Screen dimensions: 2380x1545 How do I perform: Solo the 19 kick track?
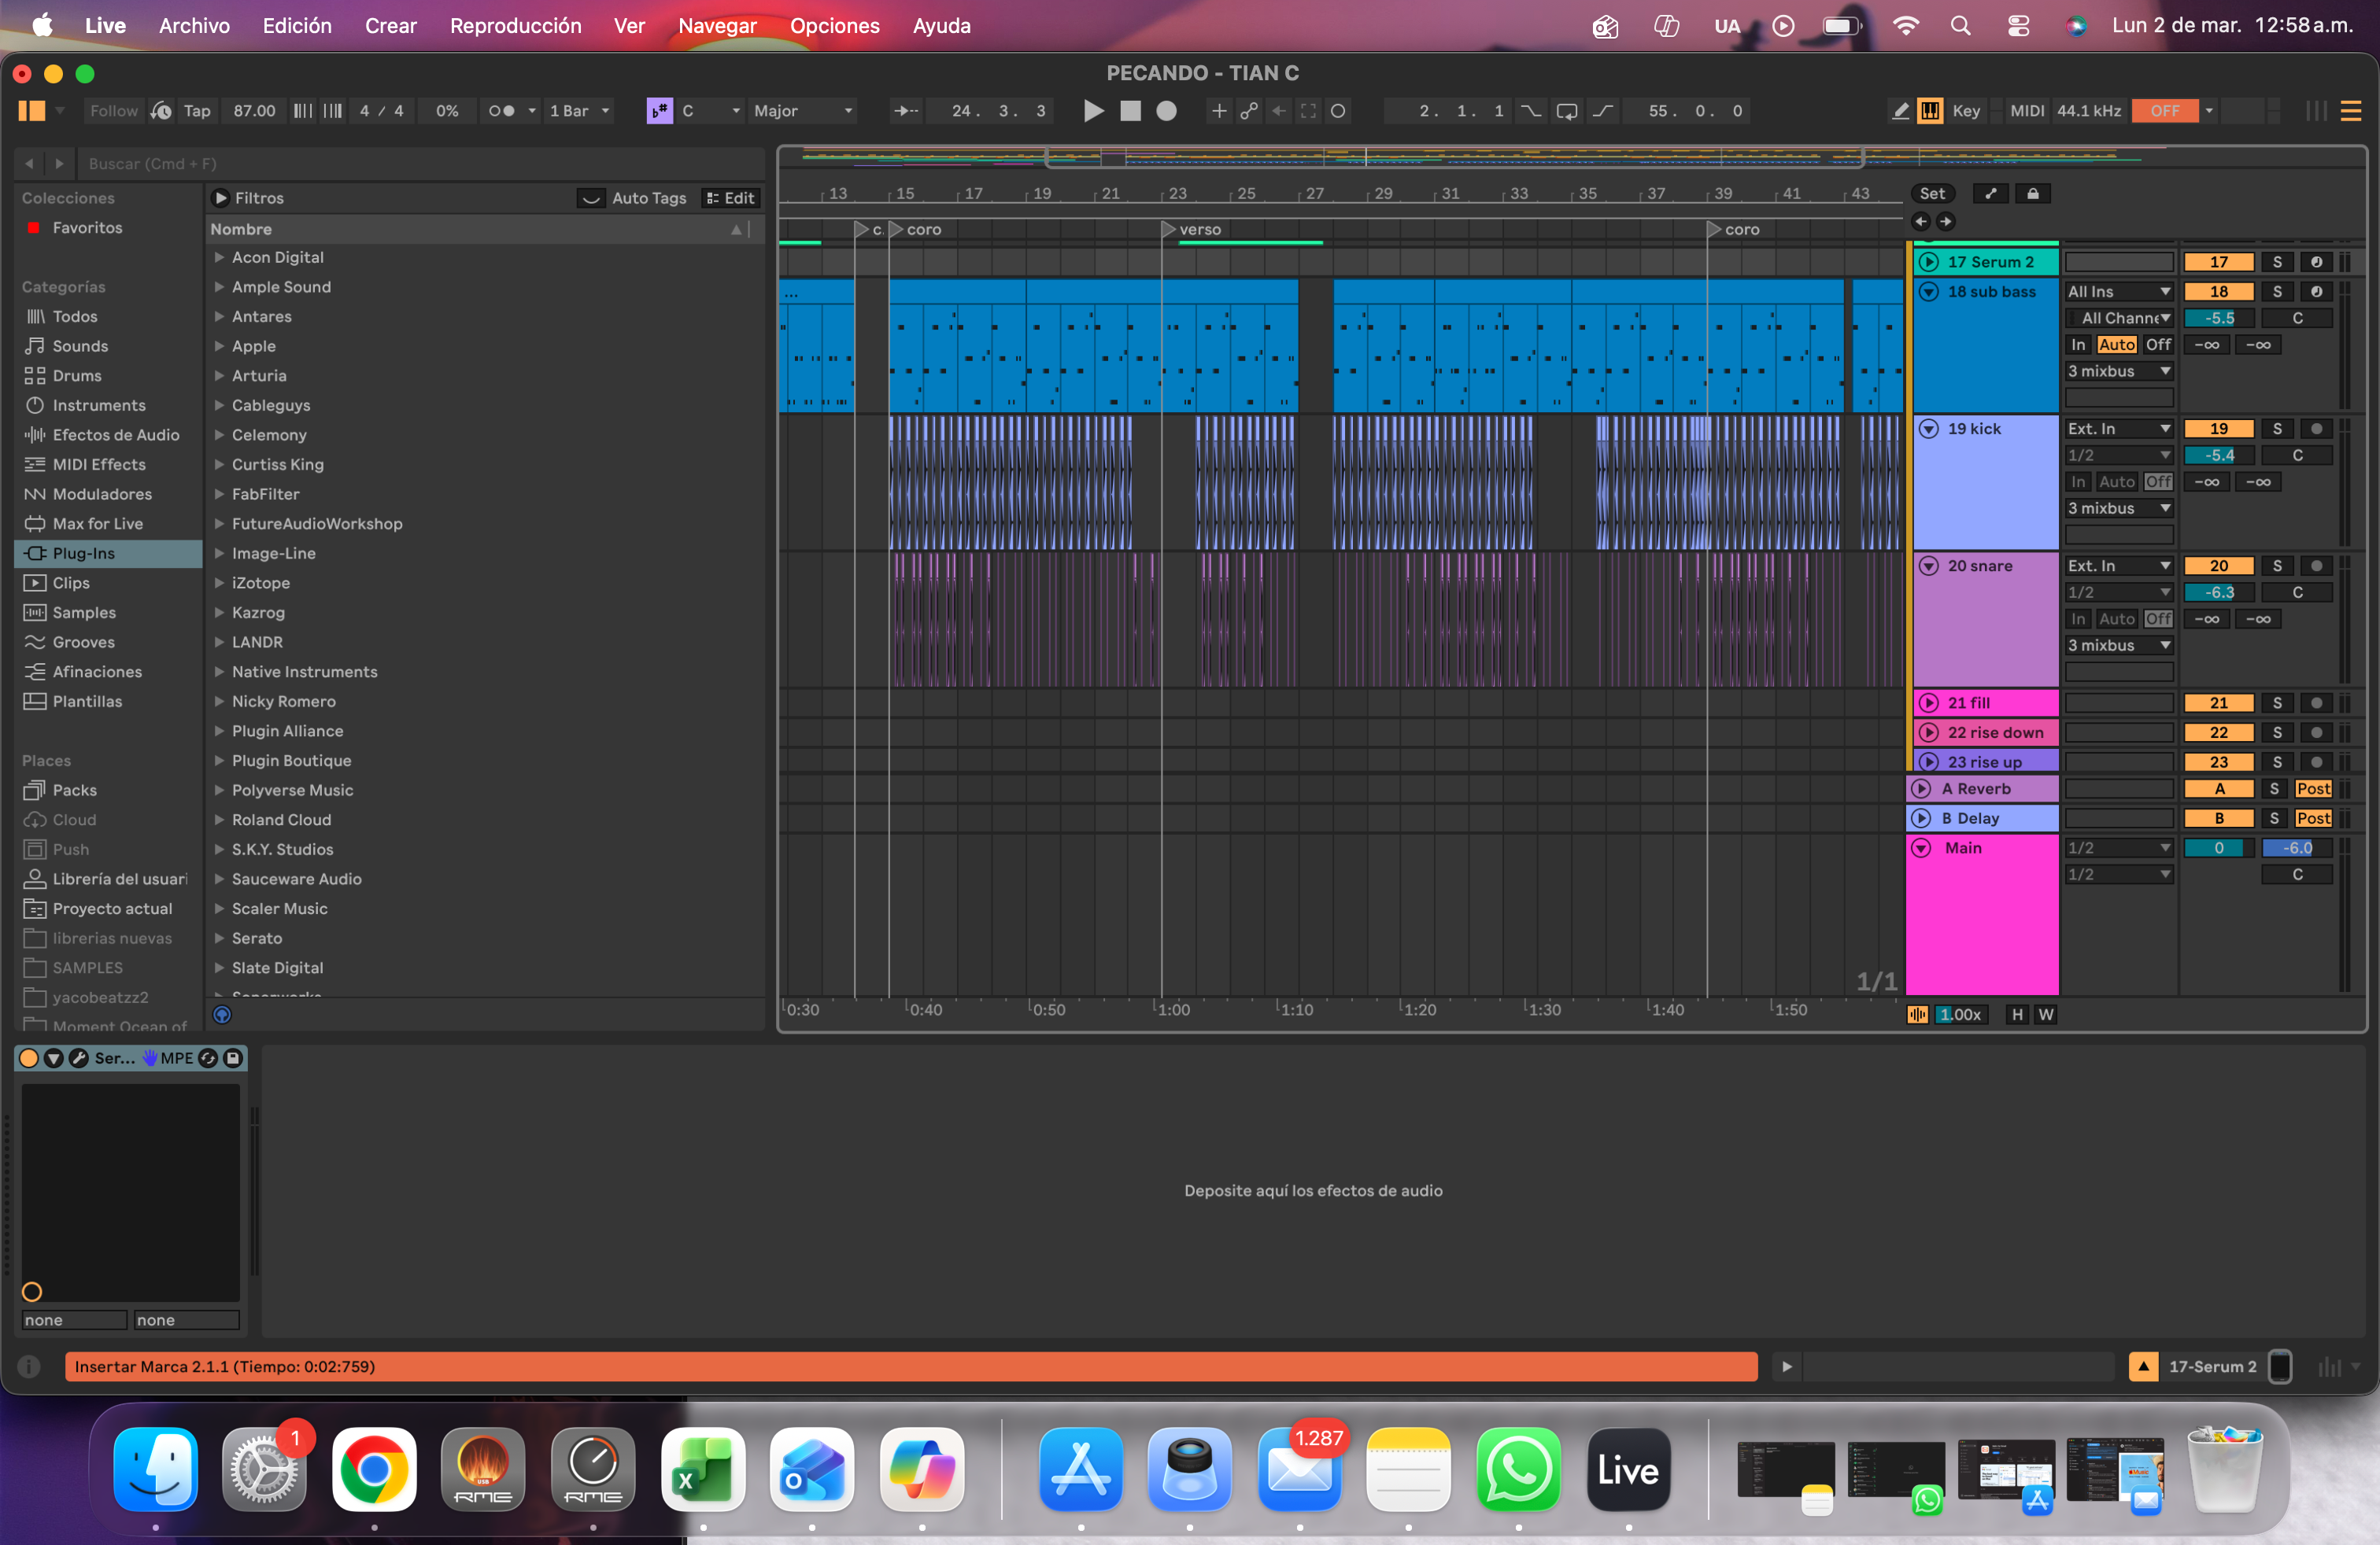click(x=2277, y=429)
